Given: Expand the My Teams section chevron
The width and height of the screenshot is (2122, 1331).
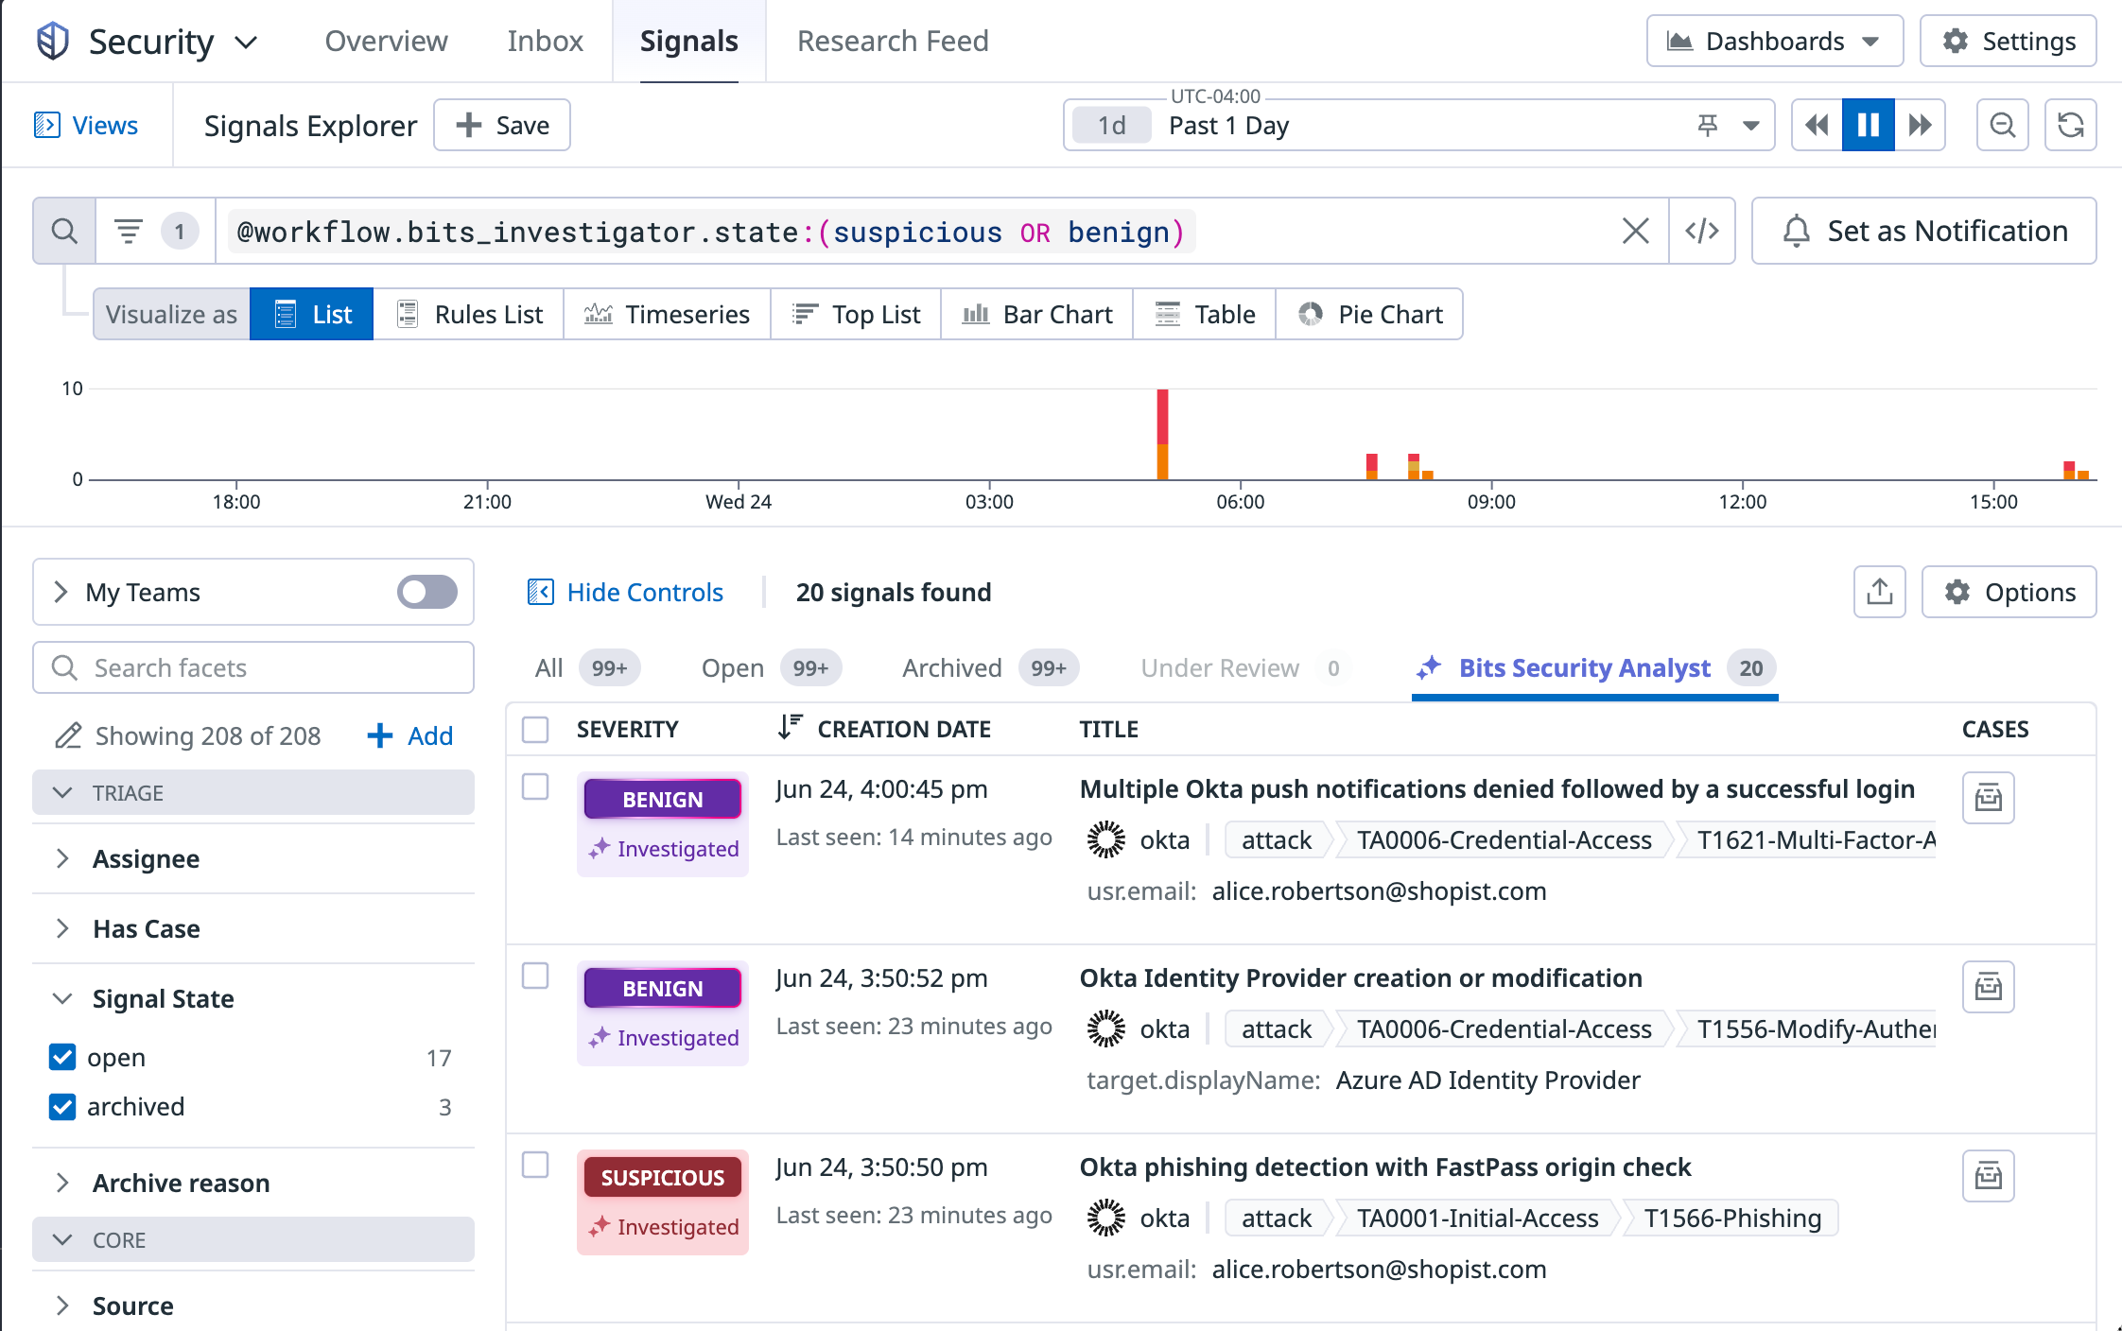Looking at the screenshot, I should [61, 593].
